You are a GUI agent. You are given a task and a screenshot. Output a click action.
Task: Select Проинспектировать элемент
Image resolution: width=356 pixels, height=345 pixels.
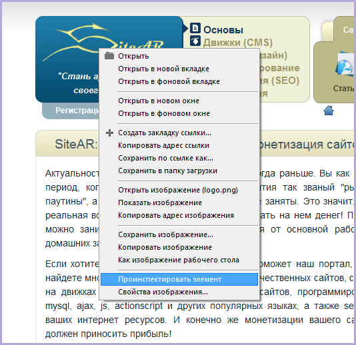179,279
